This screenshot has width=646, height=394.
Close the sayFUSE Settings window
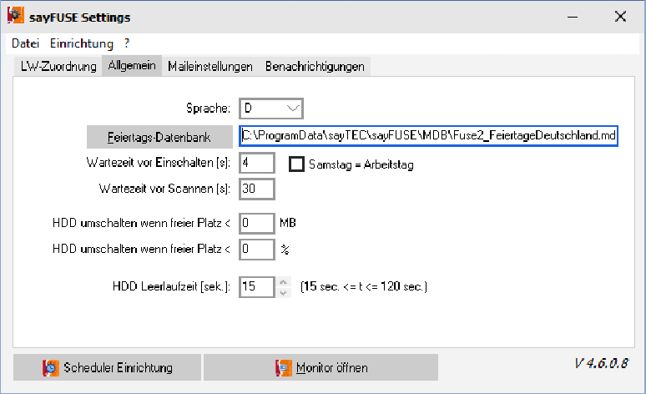619,17
